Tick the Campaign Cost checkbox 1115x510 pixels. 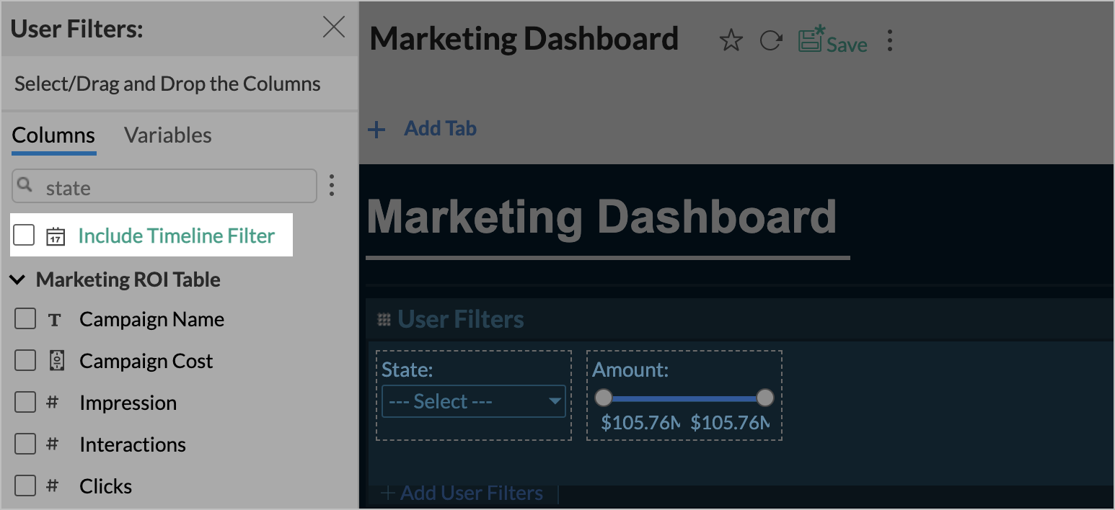(x=25, y=361)
